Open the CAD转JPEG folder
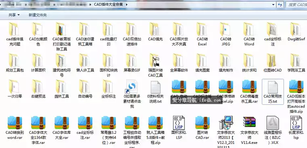 (x=226, y=34)
